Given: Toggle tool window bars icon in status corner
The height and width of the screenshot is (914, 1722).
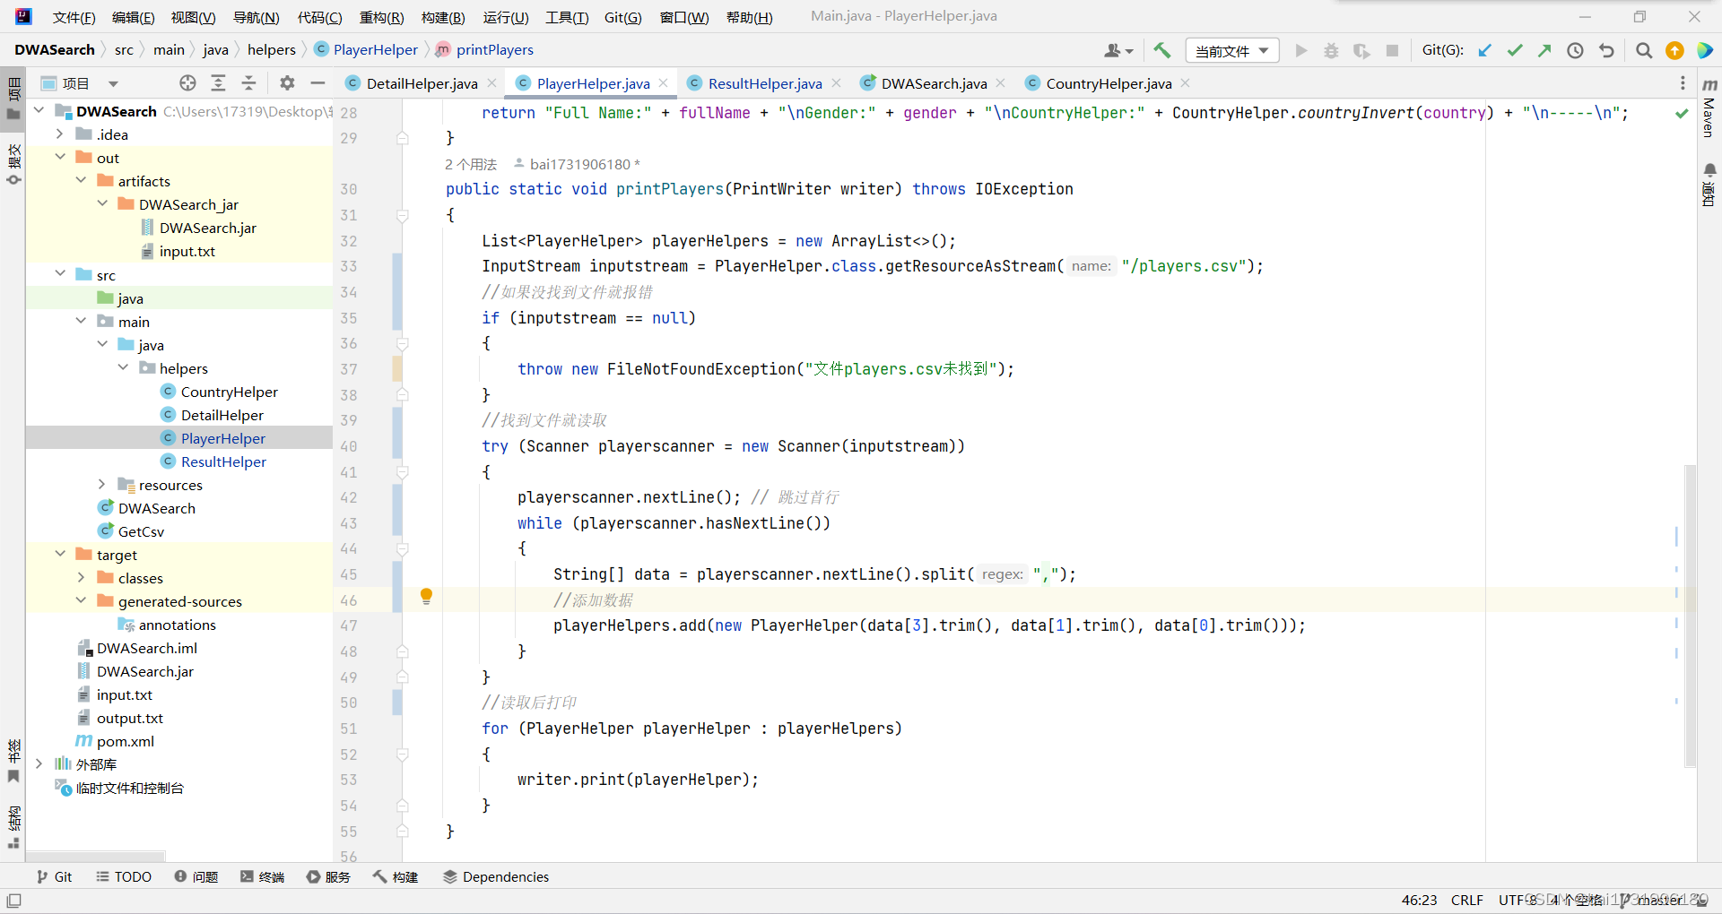Looking at the screenshot, I should coord(13,901).
